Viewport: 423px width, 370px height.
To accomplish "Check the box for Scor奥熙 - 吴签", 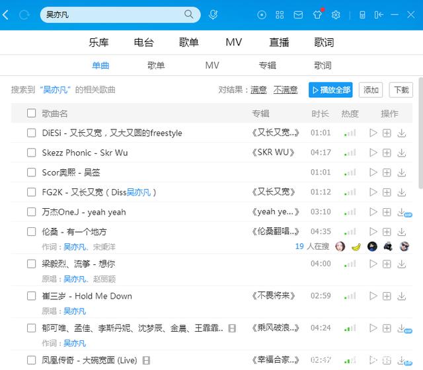I will click(31, 172).
